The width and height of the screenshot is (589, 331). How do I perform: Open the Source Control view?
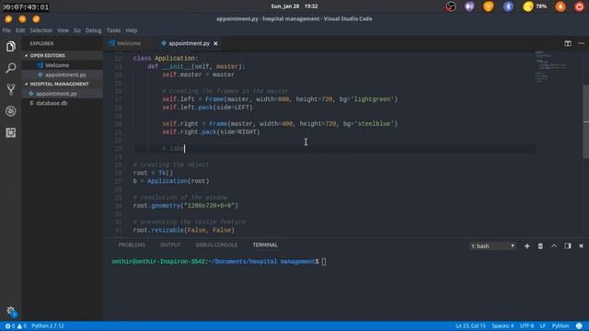pyautogui.click(x=10, y=89)
